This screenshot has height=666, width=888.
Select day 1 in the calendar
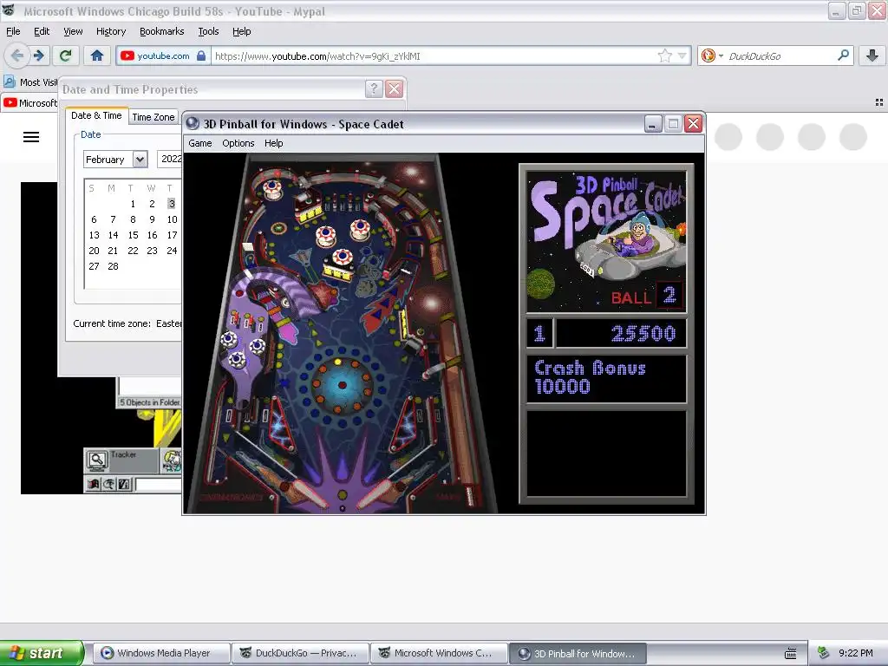[133, 204]
